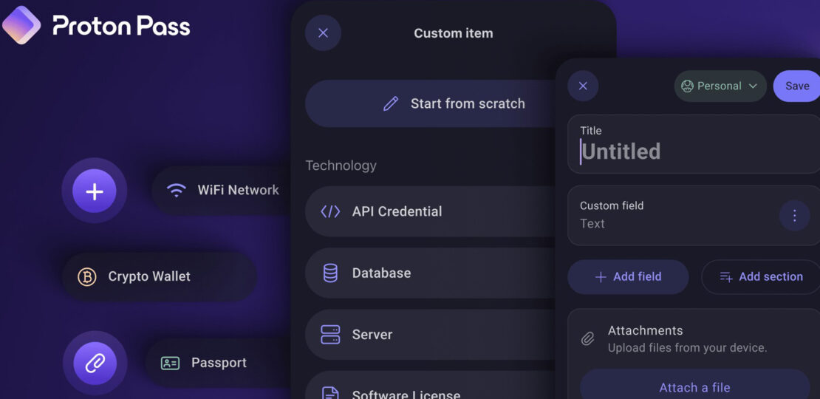This screenshot has width=820, height=399.
Task: Click the Personal vault mushroom icon
Action: [x=687, y=86]
